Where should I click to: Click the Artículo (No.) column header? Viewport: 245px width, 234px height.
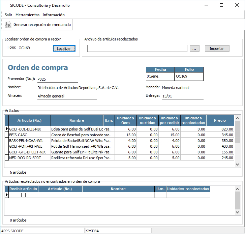pos(30,120)
